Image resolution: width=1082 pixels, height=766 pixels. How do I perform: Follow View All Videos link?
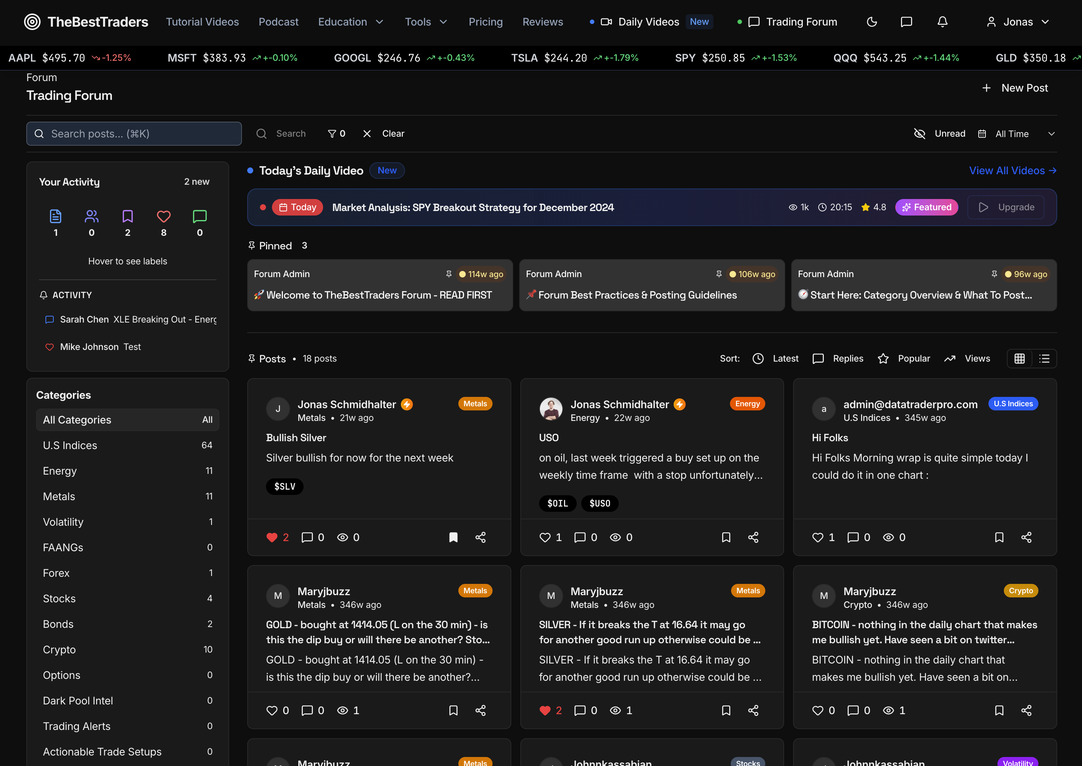(1012, 170)
